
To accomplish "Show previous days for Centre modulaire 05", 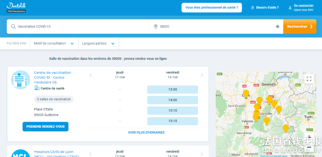I will (91, 75).
